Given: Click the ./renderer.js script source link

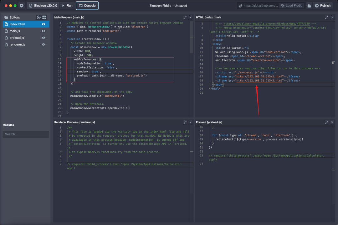Looking at the screenshot, I should pyautogui.click(x=247, y=72).
